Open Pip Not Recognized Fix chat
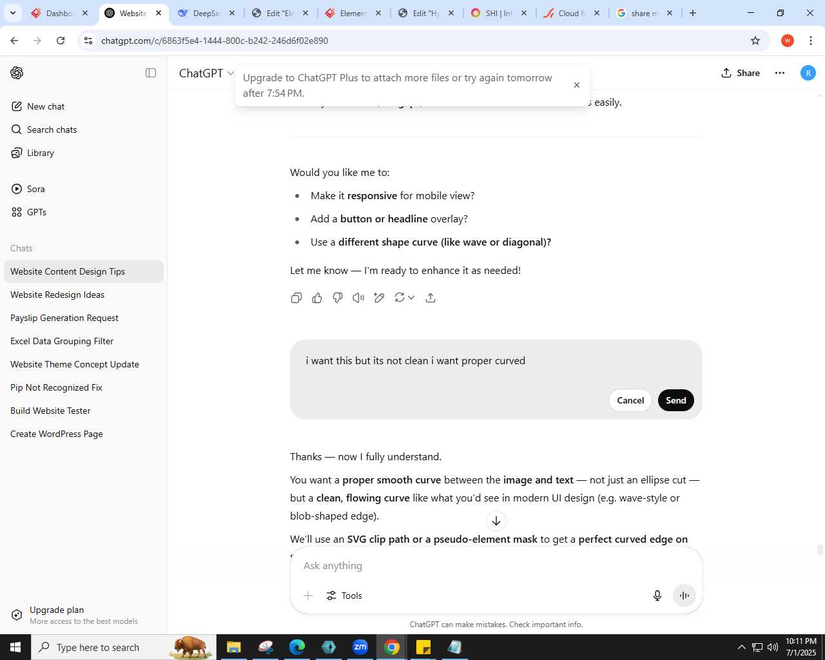 tap(84, 387)
